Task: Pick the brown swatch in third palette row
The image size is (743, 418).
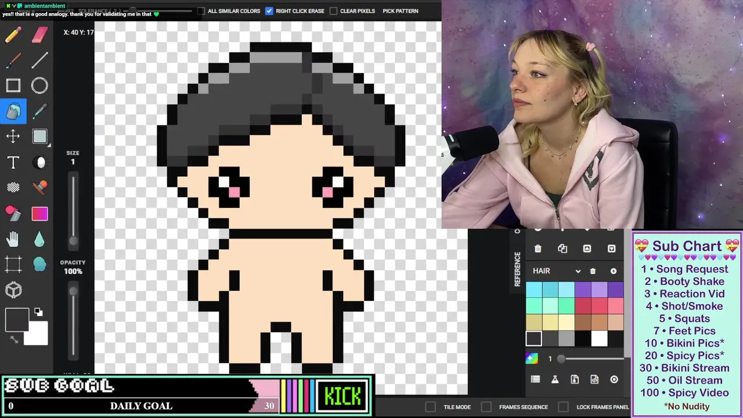Action: [x=583, y=322]
